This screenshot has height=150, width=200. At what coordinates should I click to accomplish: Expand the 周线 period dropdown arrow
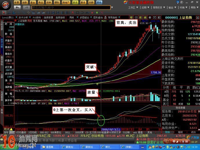77,17
